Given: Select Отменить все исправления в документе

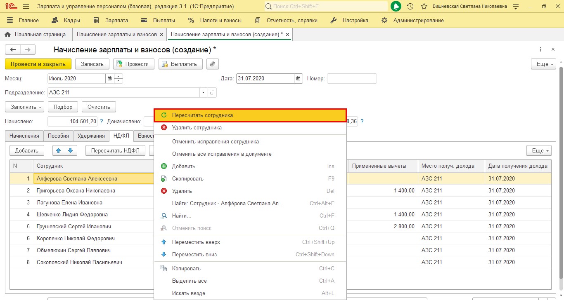Looking at the screenshot, I should (x=250, y=154).
